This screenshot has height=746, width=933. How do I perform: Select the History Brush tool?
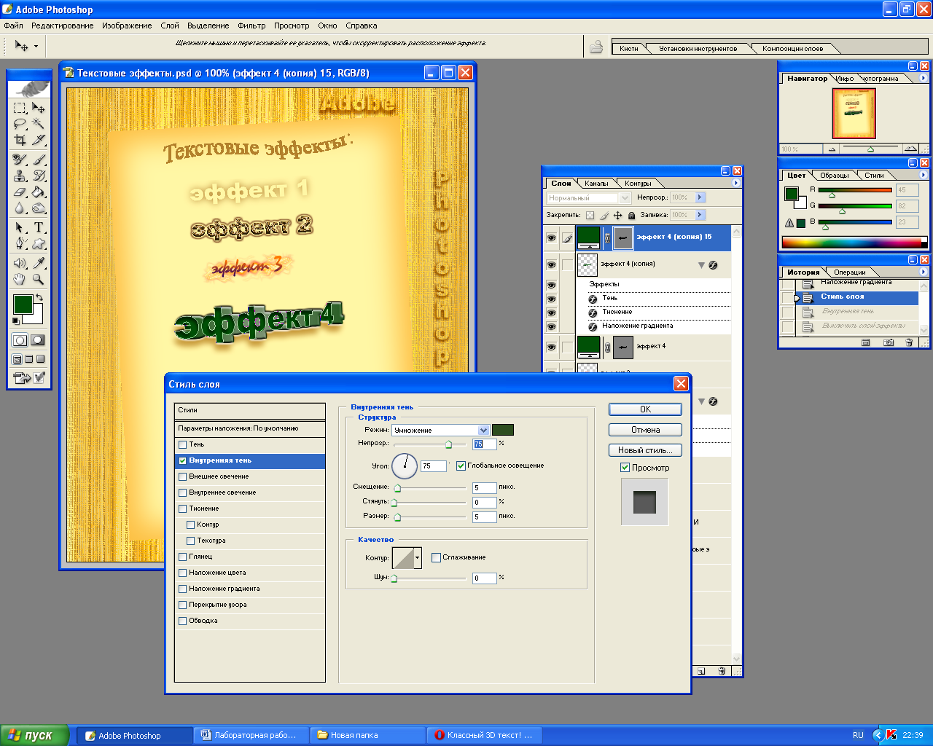click(39, 176)
